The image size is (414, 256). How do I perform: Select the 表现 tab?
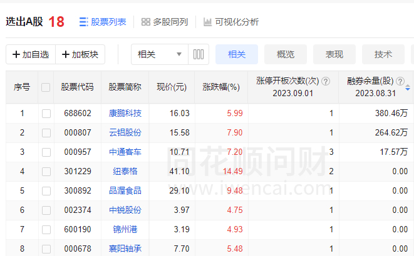pos(334,54)
